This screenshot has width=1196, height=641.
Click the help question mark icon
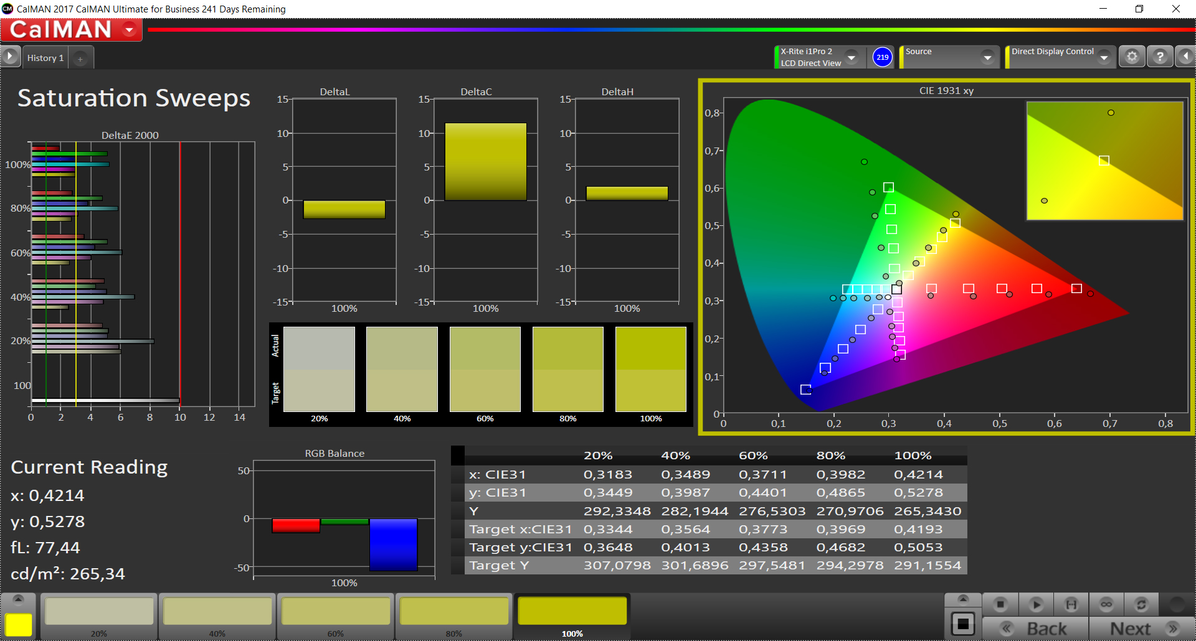click(1160, 57)
